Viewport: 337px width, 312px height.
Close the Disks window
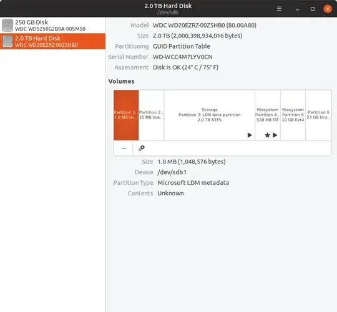coord(328,9)
